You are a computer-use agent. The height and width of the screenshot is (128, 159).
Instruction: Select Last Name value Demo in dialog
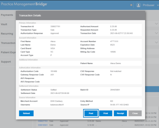tap(53, 45)
